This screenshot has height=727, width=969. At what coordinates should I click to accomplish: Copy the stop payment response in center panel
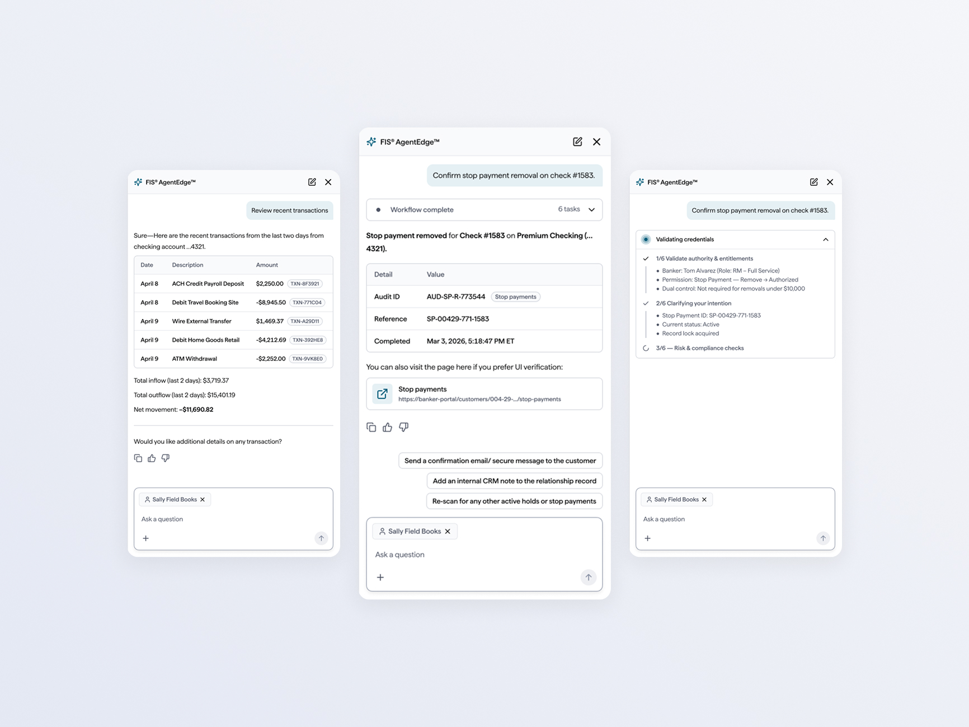371,427
